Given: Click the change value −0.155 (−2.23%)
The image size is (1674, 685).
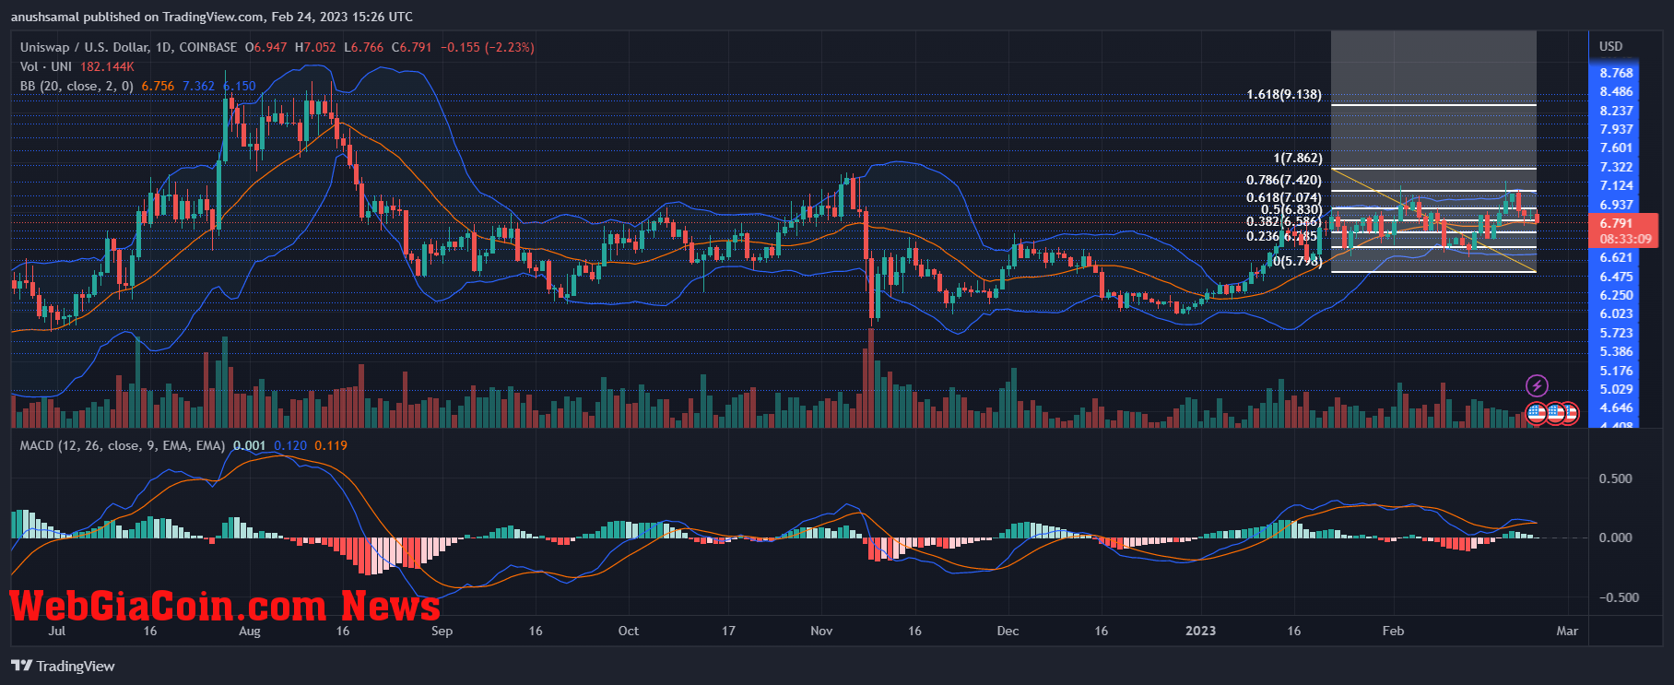Looking at the screenshot, I should tap(487, 47).
